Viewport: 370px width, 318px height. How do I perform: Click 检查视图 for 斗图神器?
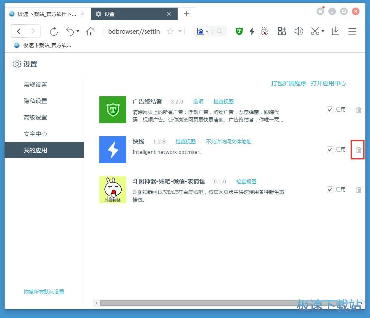pos(246,182)
